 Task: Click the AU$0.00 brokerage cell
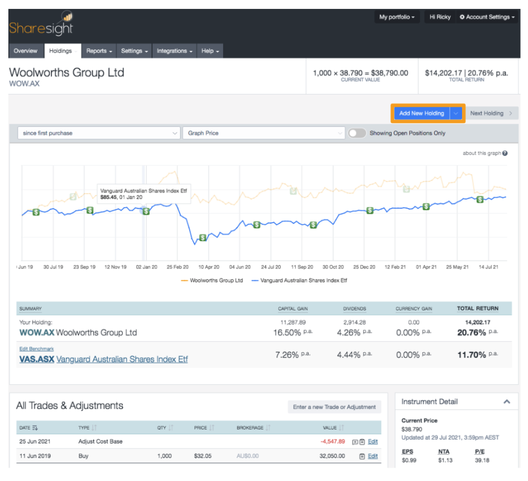(x=247, y=456)
